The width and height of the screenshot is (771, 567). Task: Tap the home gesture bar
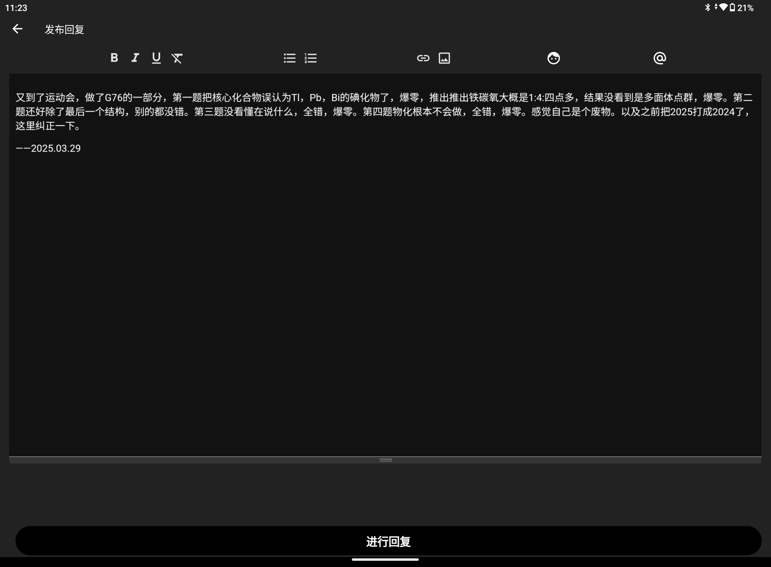pos(385,560)
